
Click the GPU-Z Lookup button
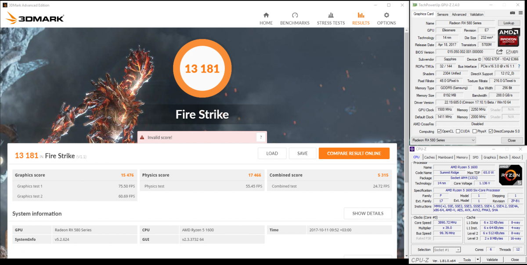click(x=509, y=23)
